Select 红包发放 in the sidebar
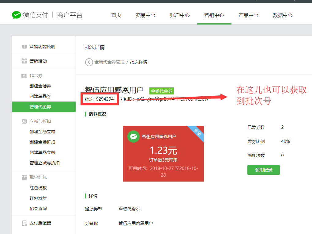The width and height of the screenshot is (312, 234). [x=38, y=198]
